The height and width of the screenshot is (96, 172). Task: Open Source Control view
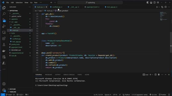(4, 20)
